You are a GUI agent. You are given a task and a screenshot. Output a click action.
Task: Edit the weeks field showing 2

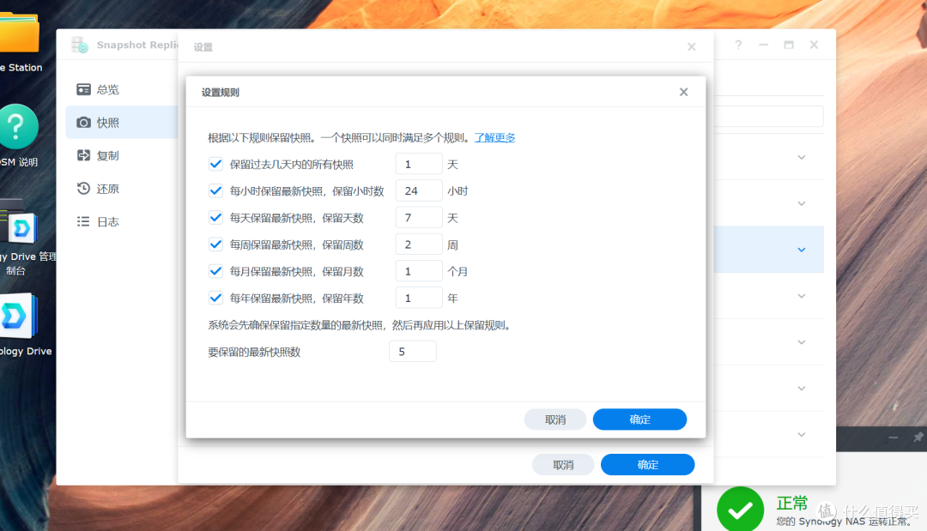point(419,244)
